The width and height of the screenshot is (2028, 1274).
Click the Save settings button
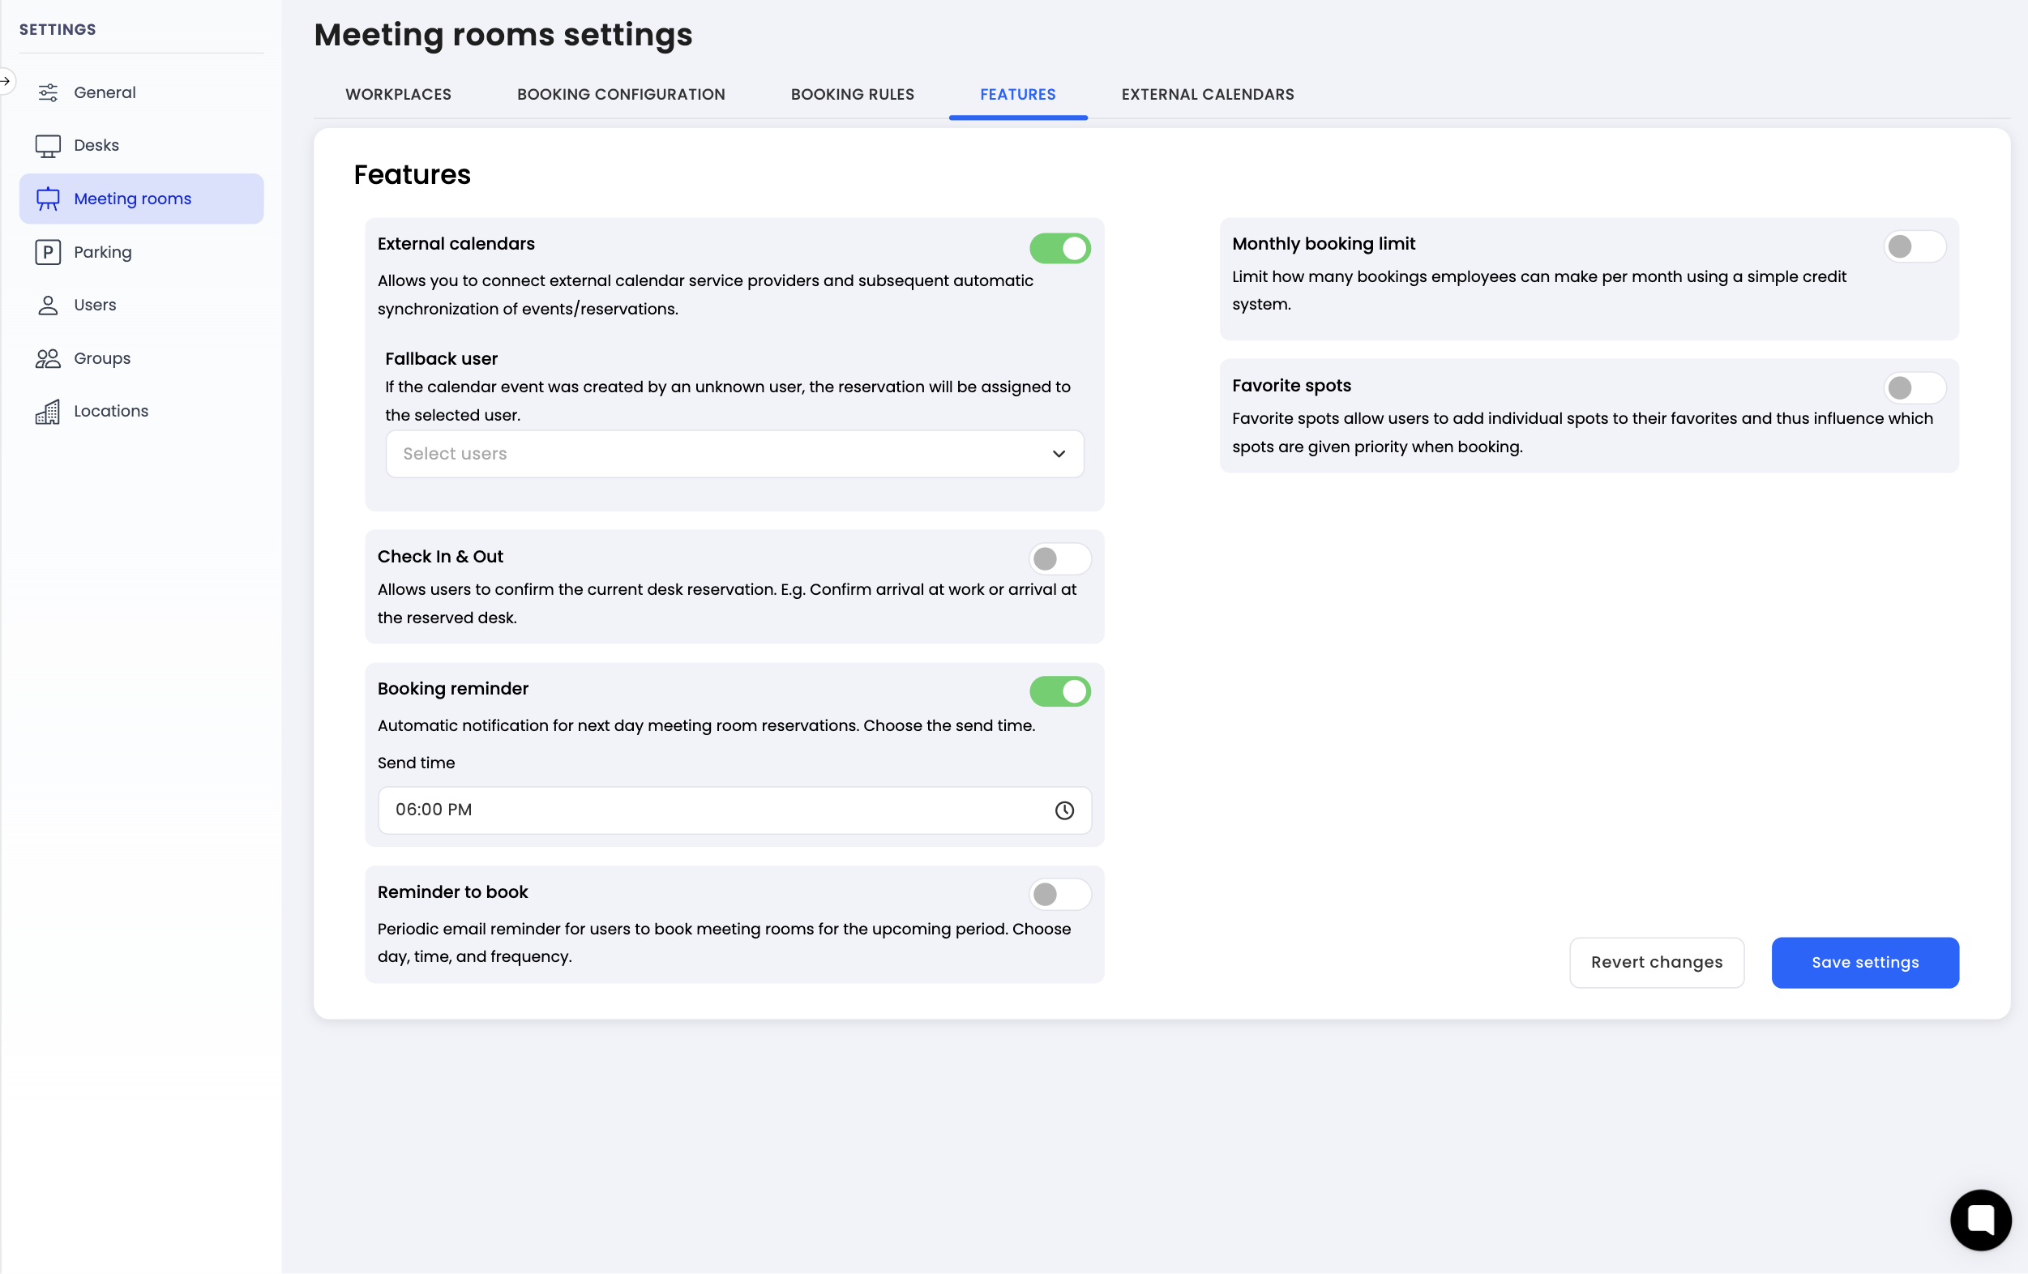coord(1864,963)
